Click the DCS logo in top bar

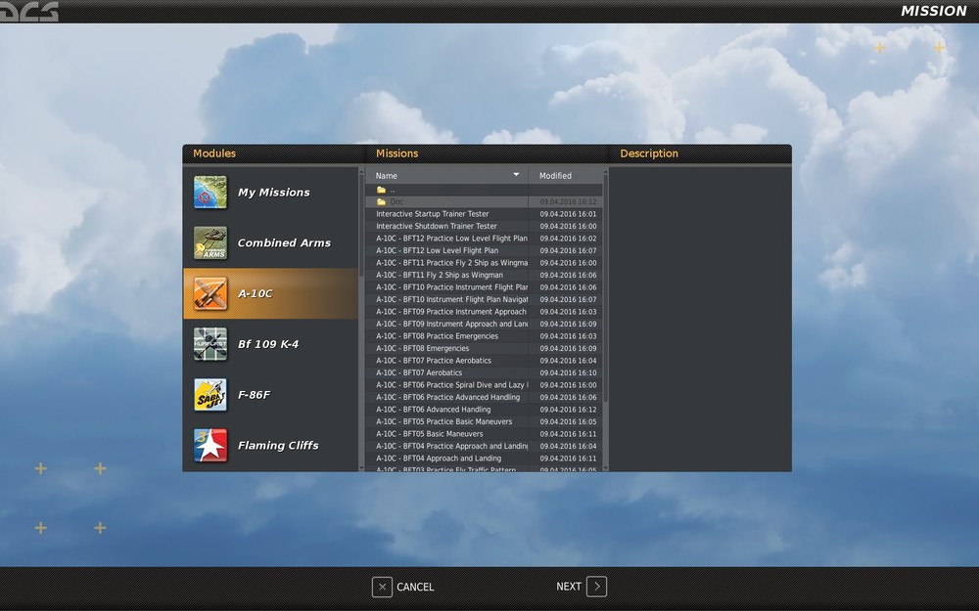point(28,11)
